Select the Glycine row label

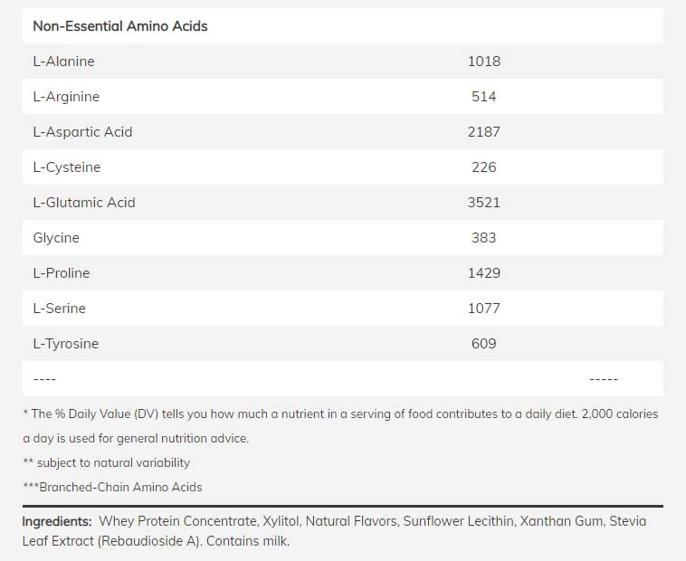tap(56, 238)
